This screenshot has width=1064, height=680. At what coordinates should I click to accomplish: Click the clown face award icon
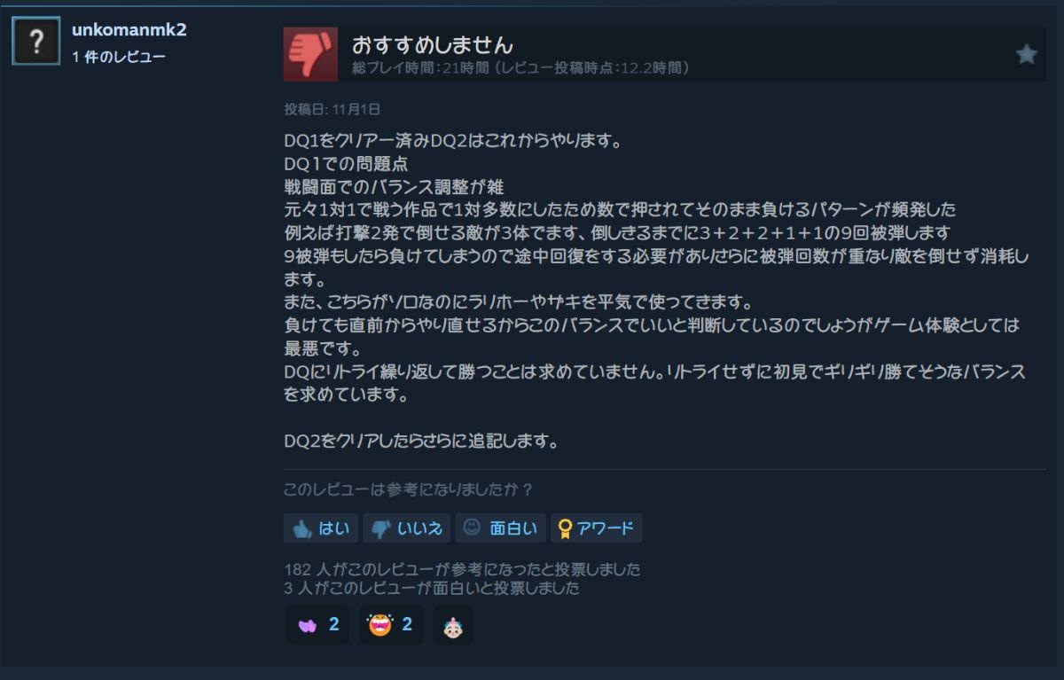click(453, 625)
